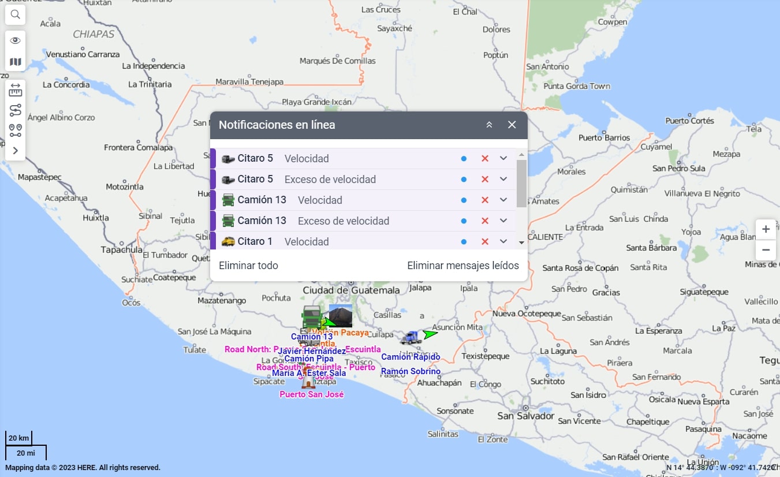Expand details of Camión 13 Velocidad alert
The width and height of the screenshot is (780, 477).
click(503, 200)
